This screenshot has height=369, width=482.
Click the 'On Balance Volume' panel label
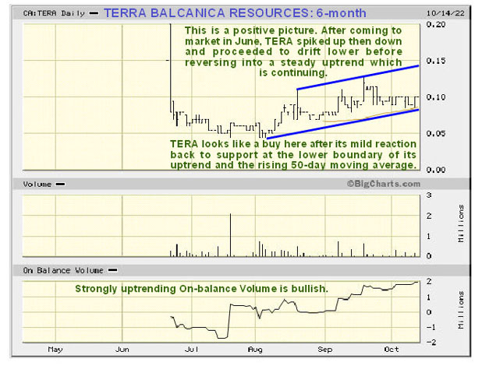pyautogui.click(x=63, y=271)
